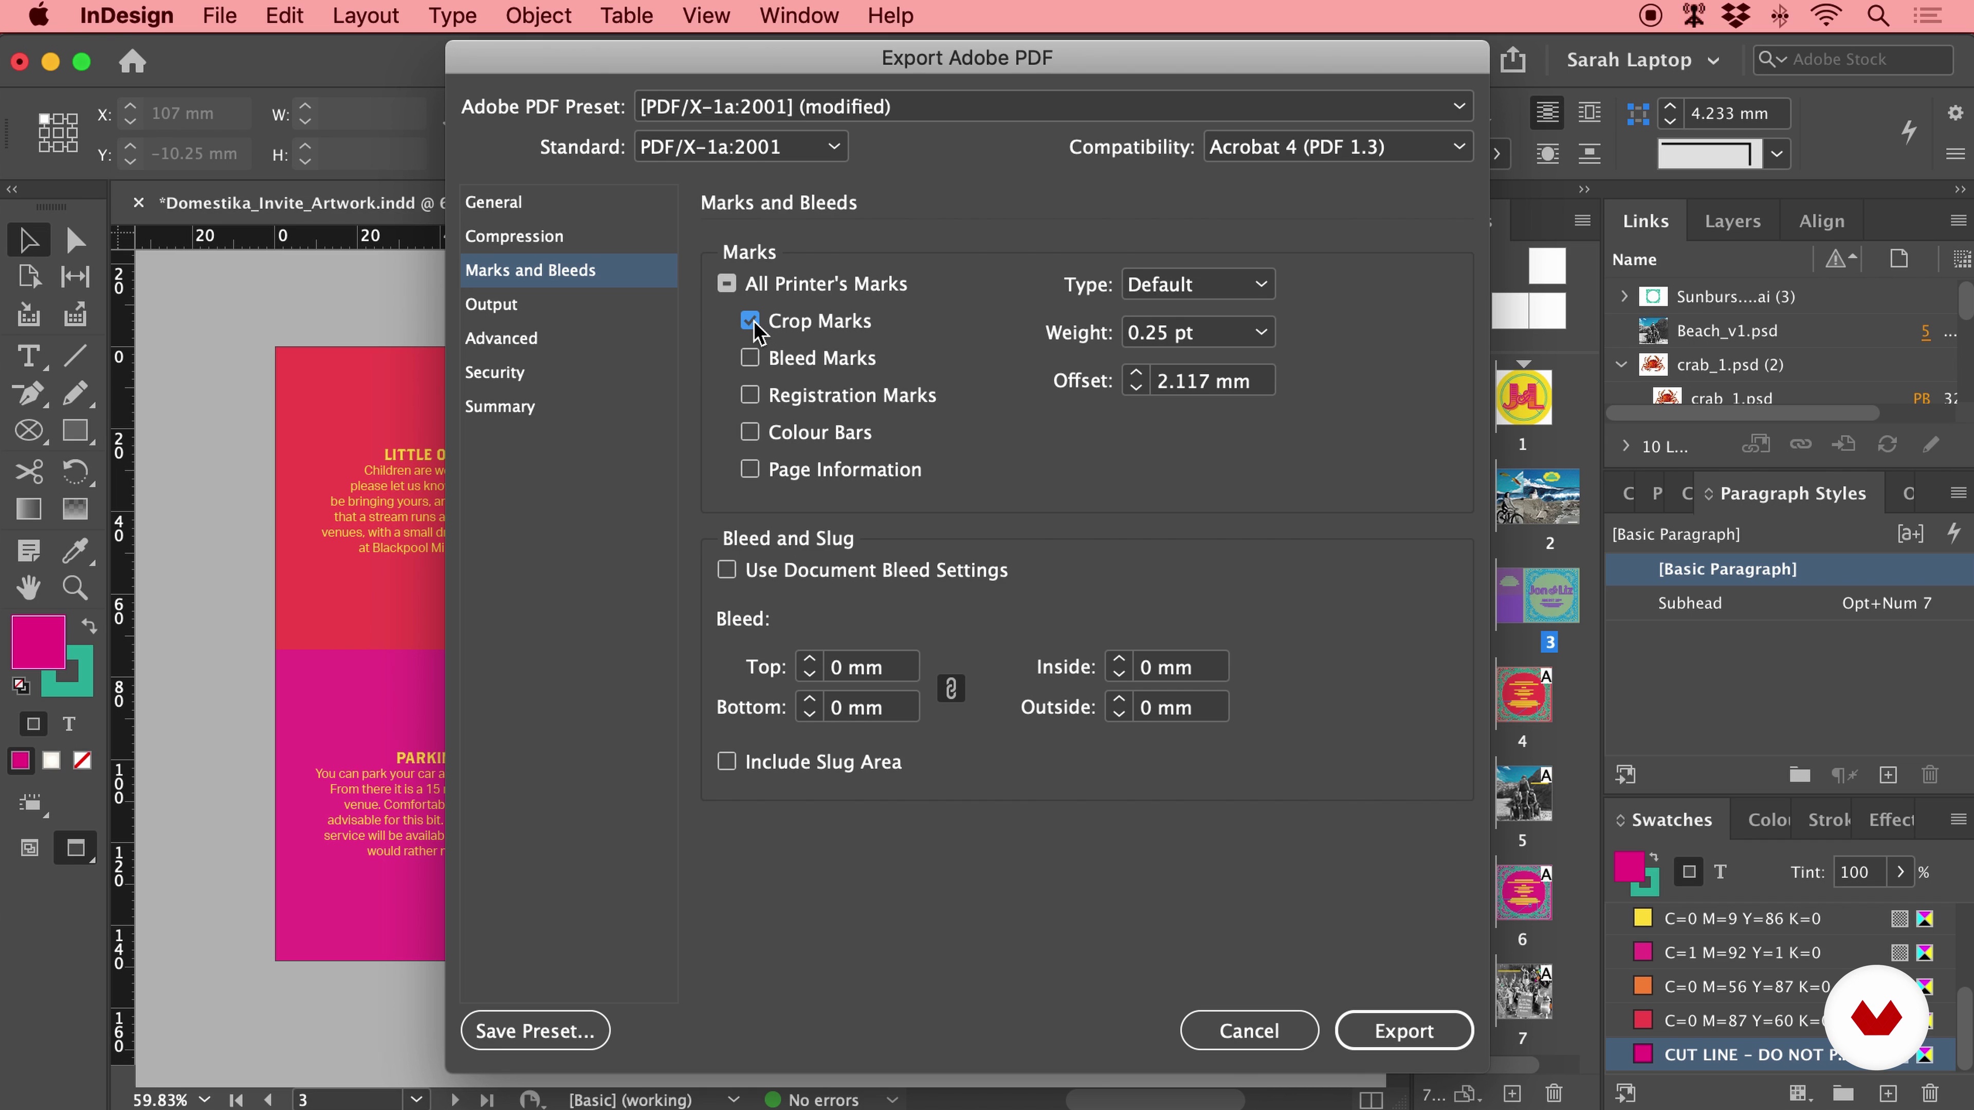The height and width of the screenshot is (1110, 1974).
Task: Select the Free Transform tool
Action: [75, 471]
